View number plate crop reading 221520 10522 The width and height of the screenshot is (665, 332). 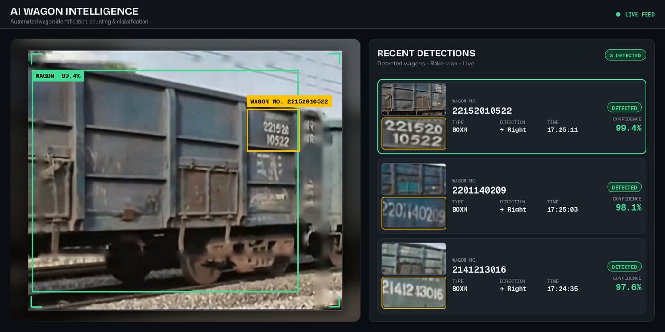pyautogui.click(x=414, y=134)
